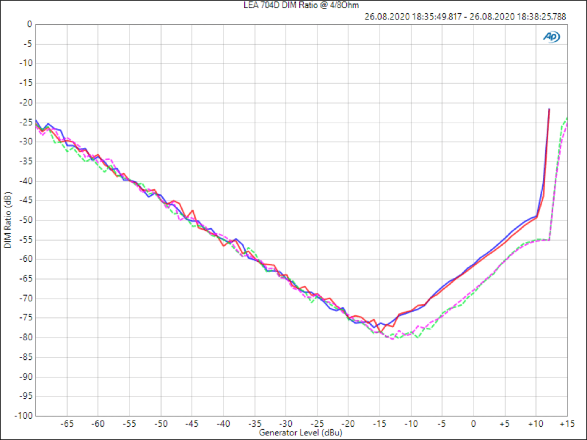587x440 pixels.
Task: Select the chart title LEA 704D DIM Ratio
Action: click(x=293, y=6)
